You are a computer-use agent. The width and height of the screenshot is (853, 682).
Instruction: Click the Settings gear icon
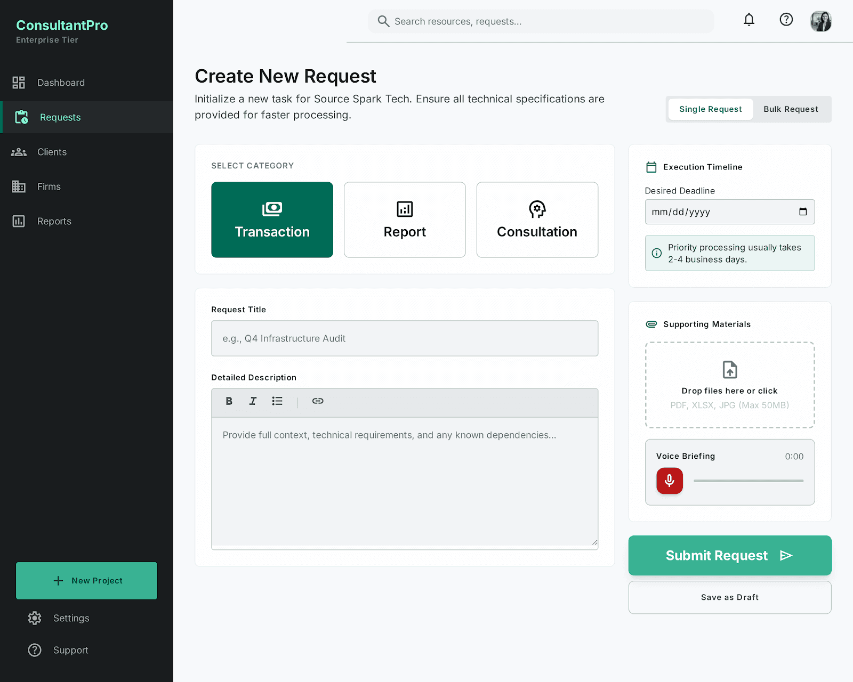35,618
